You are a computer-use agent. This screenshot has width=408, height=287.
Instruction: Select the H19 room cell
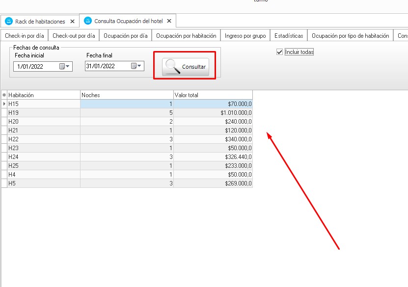coord(43,113)
